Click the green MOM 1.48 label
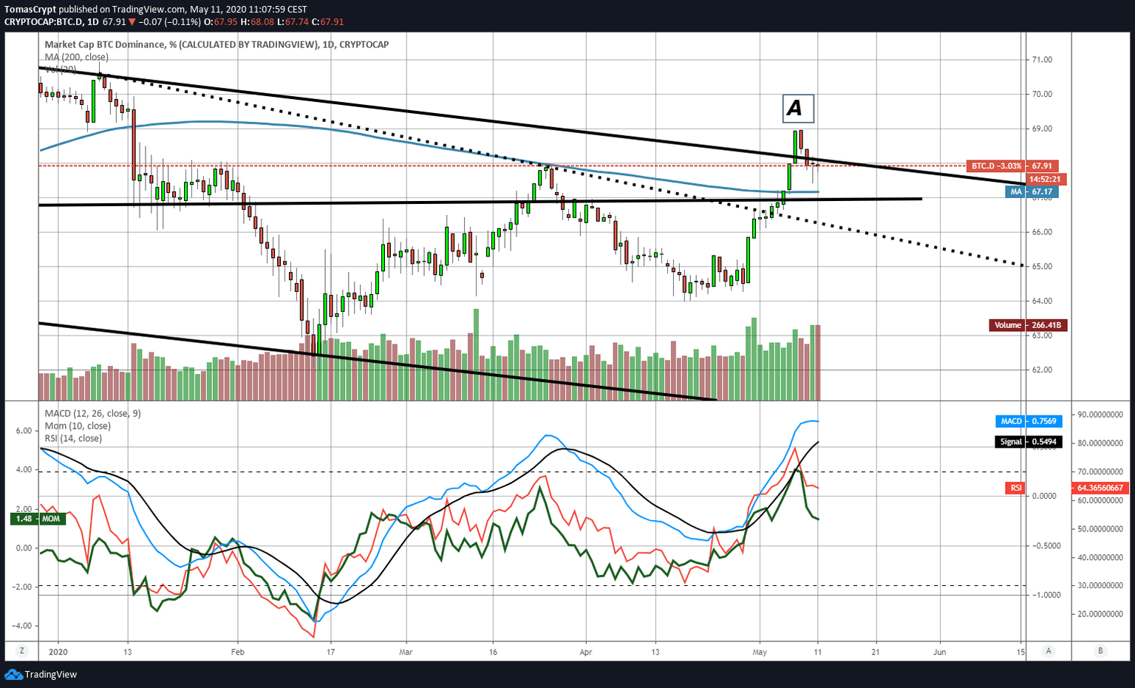This screenshot has width=1135, height=688. [x=36, y=519]
